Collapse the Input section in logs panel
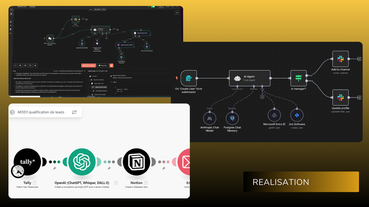This screenshot has height=207, width=369. tap(112, 82)
